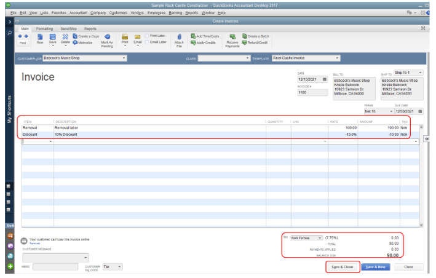The width and height of the screenshot is (436, 278).
Task: Open the Class dropdown
Action: point(247,58)
